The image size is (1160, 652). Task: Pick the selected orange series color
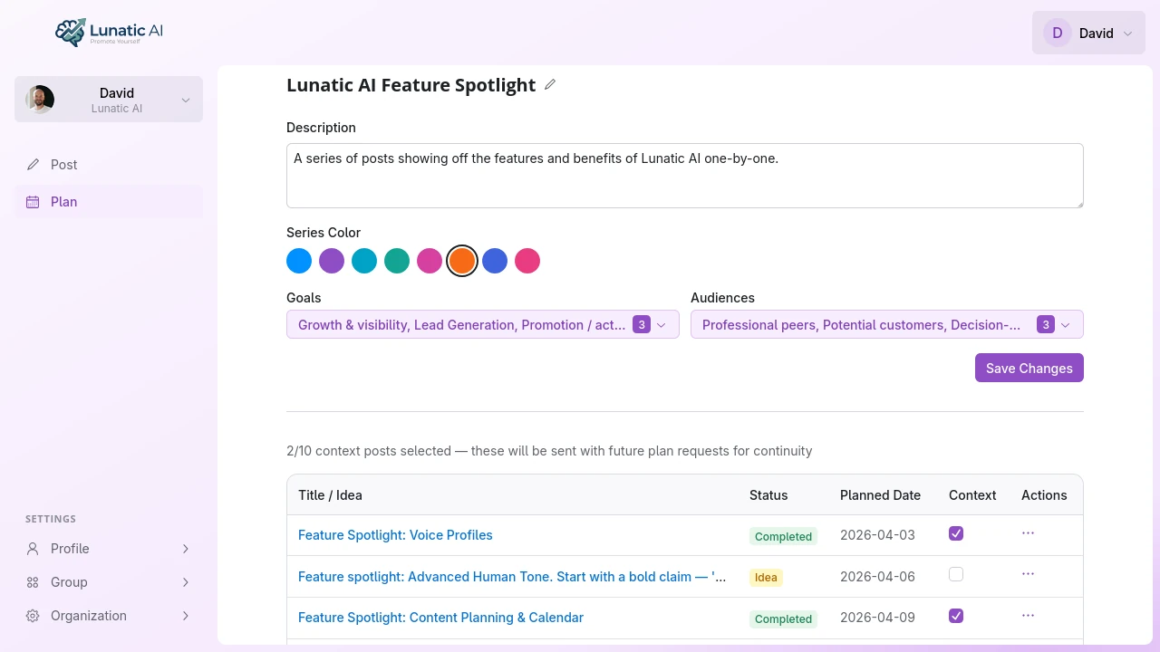click(x=462, y=261)
